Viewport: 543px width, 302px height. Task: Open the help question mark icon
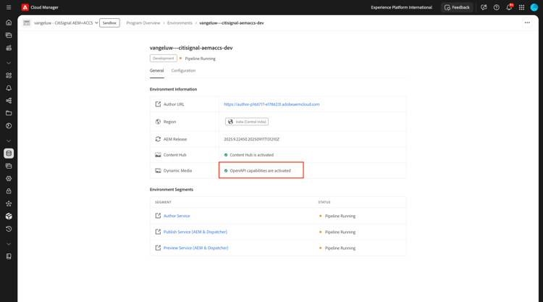pos(496,7)
